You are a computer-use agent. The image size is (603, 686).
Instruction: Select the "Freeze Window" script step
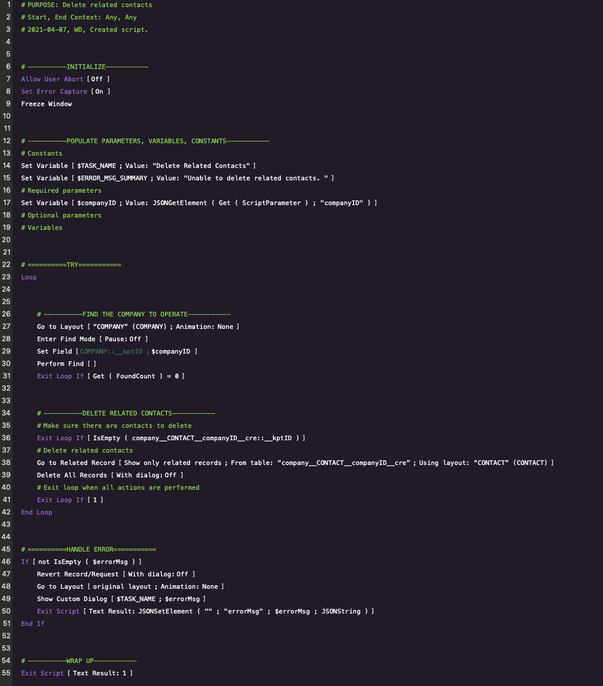[47, 104]
